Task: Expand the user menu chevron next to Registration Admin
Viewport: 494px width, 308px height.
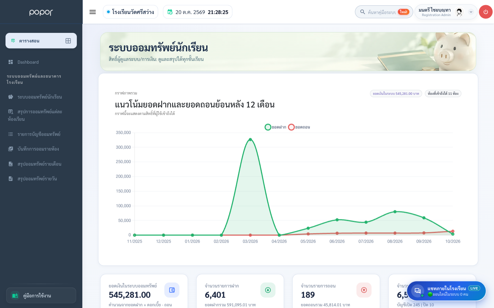Action: click(471, 12)
